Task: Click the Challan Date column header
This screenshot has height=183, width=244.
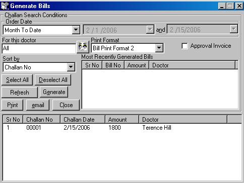Action: coord(83,120)
